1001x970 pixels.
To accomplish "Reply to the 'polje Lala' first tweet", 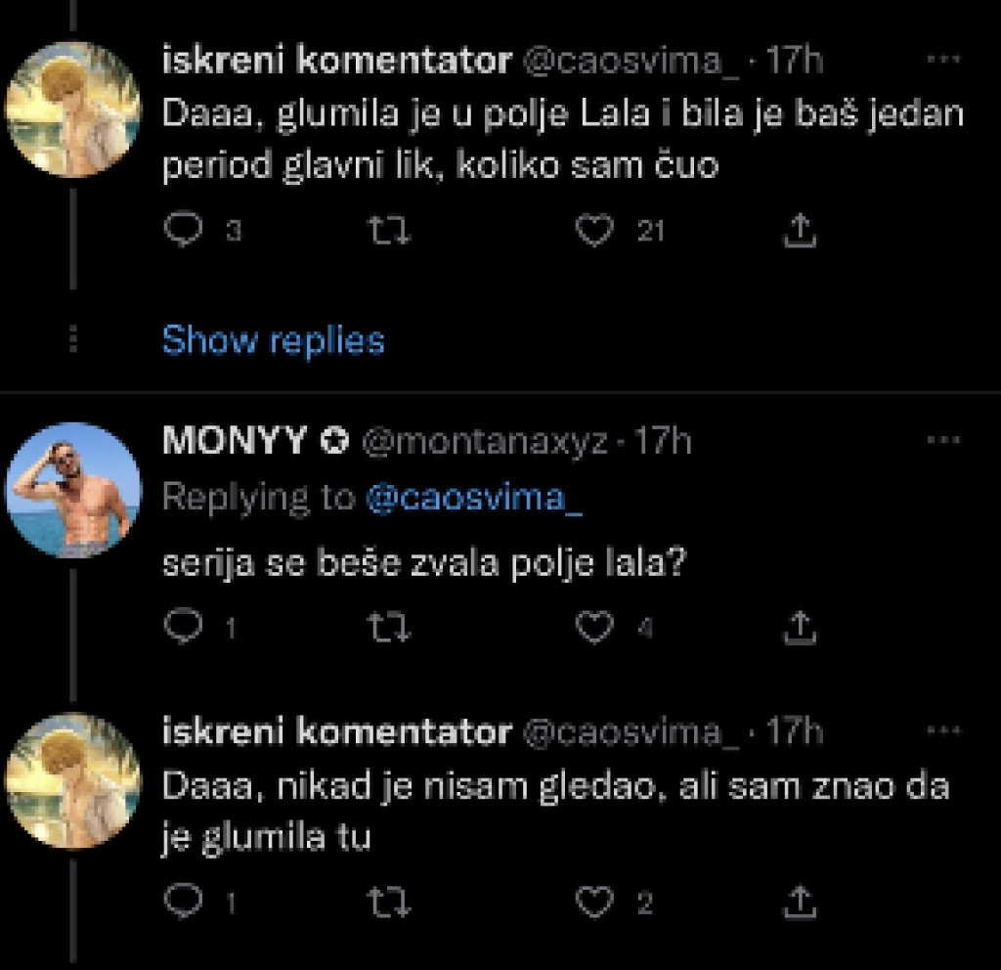I will click(x=182, y=230).
